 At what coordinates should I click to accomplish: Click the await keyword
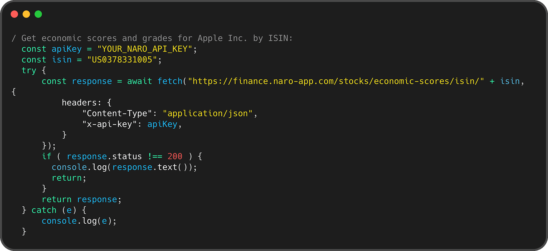(x=139, y=81)
